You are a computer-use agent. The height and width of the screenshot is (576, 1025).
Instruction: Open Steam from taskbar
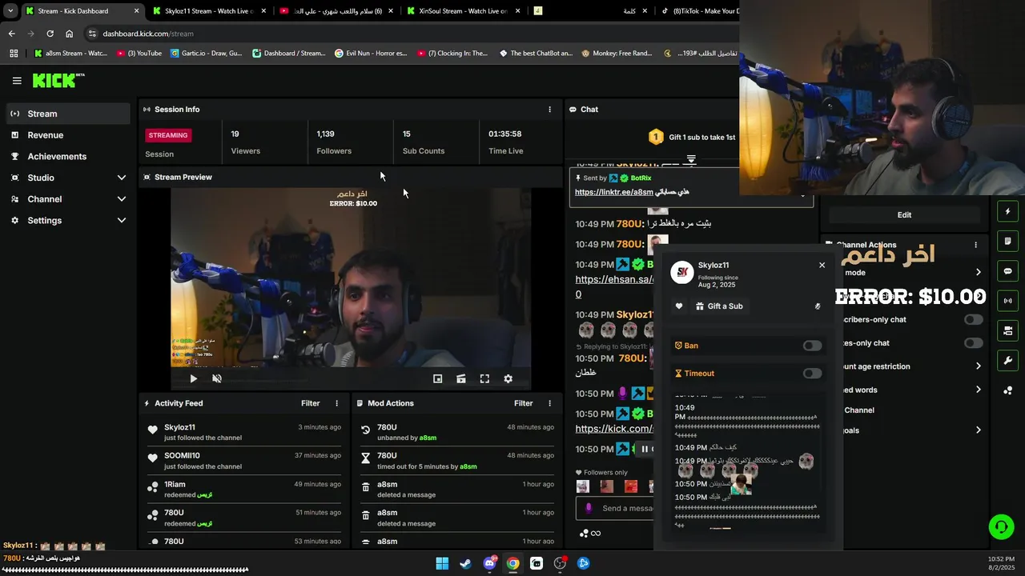point(465,563)
